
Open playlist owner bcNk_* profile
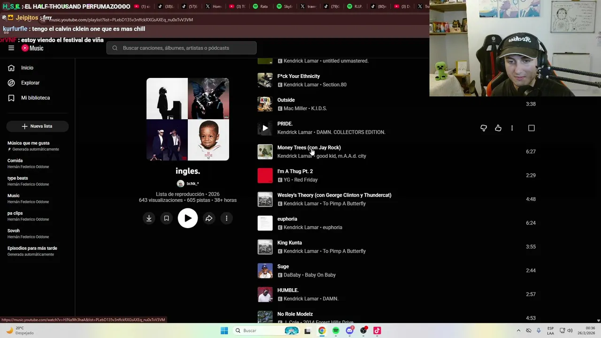pyautogui.click(x=188, y=184)
